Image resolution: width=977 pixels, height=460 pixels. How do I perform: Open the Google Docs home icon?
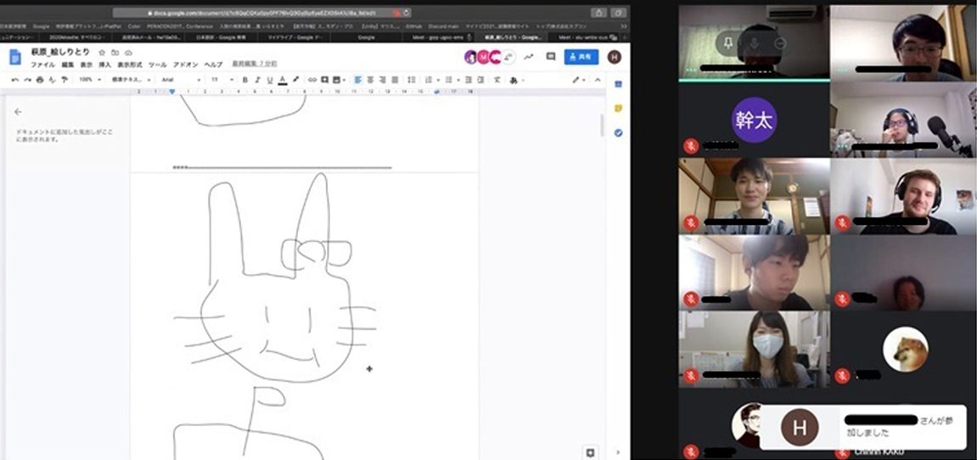[x=15, y=57]
